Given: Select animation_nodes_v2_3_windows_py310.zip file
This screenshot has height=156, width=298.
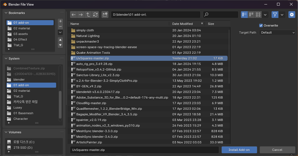Looking at the screenshot, I should pos(149,125).
